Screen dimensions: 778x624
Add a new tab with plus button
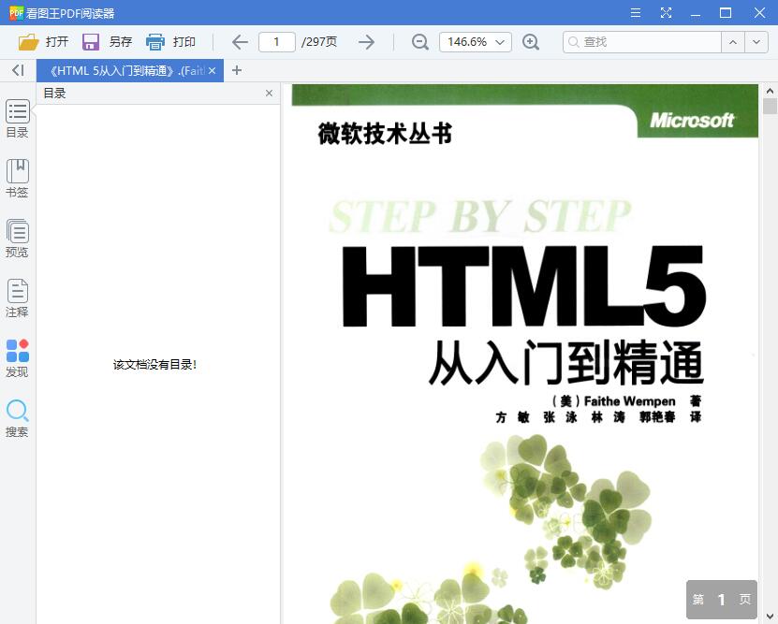click(x=237, y=70)
